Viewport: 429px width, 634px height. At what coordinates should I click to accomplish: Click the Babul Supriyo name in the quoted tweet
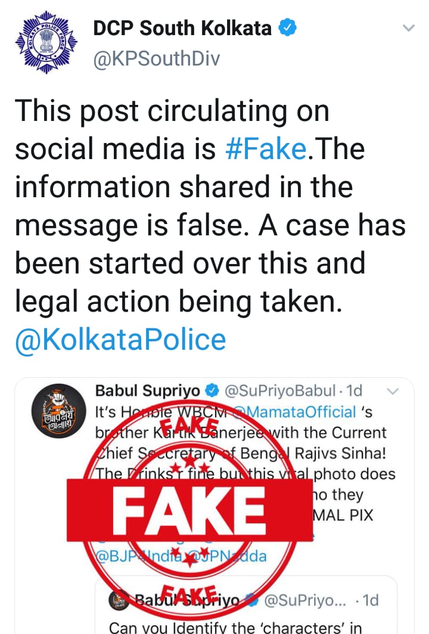pyautogui.click(x=147, y=391)
